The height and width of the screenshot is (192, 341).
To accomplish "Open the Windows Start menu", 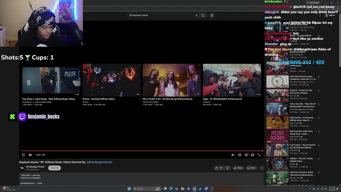I will (x=129, y=189).
